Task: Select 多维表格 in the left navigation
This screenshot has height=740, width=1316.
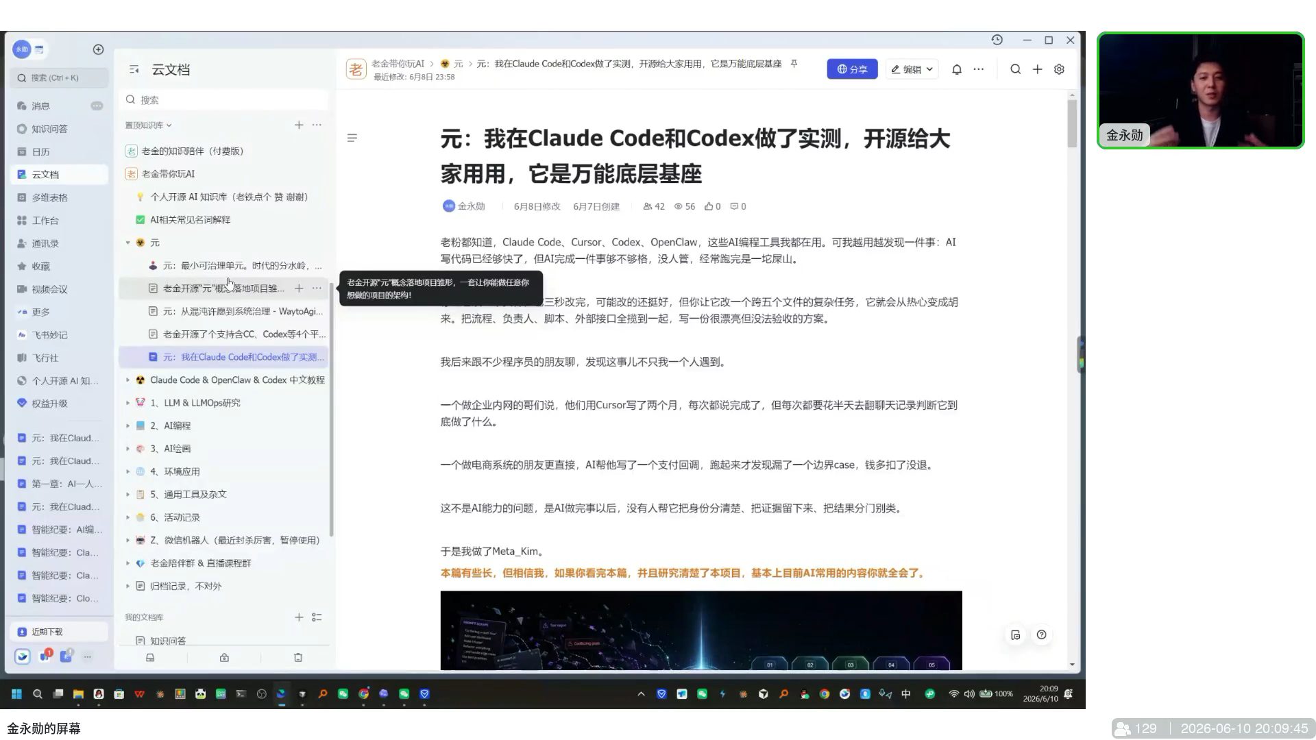Action: pyautogui.click(x=49, y=197)
